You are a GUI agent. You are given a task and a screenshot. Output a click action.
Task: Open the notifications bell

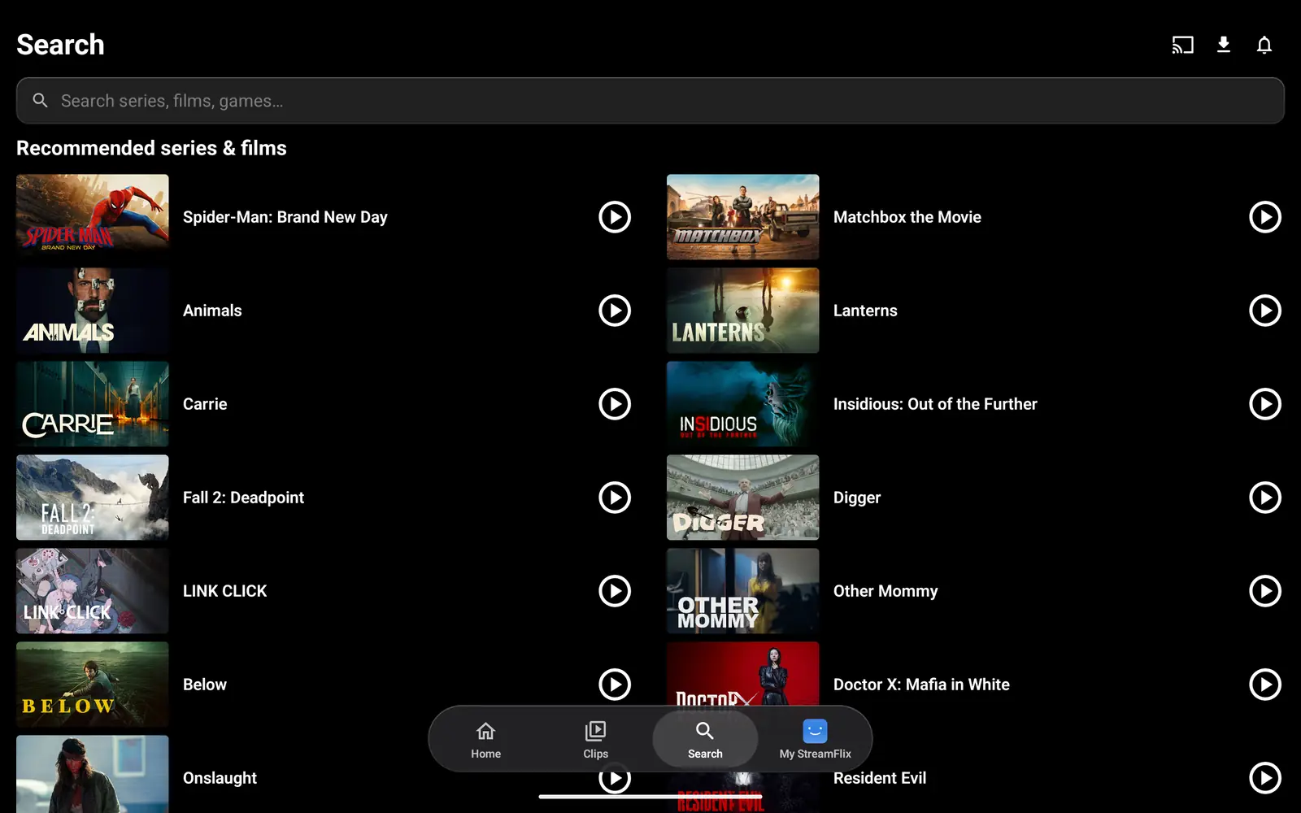click(x=1264, y=45)
